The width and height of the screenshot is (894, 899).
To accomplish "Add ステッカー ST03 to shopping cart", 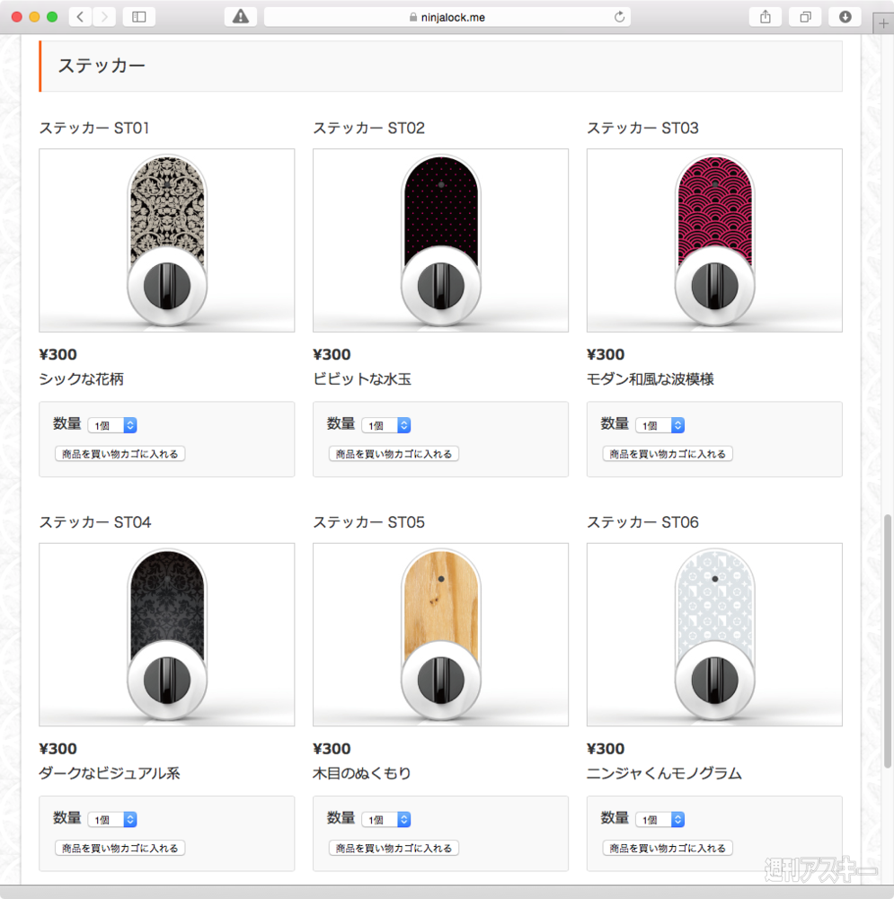I will 668,454.
